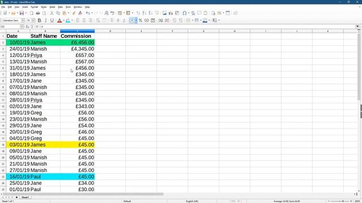
Task: Click the Clear Direct Formatting icon
Action: (x=80, y=13)
